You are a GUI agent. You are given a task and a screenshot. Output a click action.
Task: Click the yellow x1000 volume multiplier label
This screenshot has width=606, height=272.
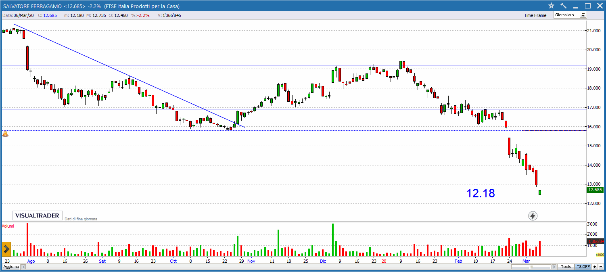pyautogui.click(x=600, y=255)
